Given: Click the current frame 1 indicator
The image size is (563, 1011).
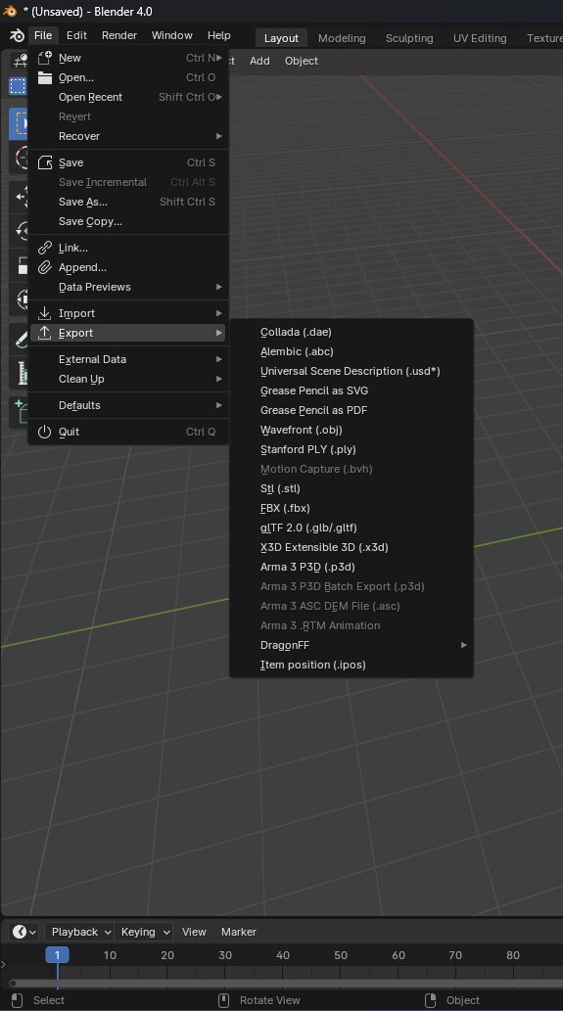Looking at the screenshot, I should coord(57,955).
